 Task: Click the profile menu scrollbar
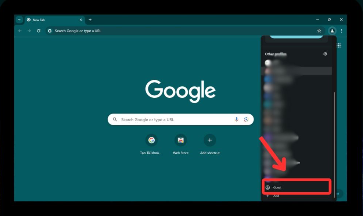coord(334,145)
